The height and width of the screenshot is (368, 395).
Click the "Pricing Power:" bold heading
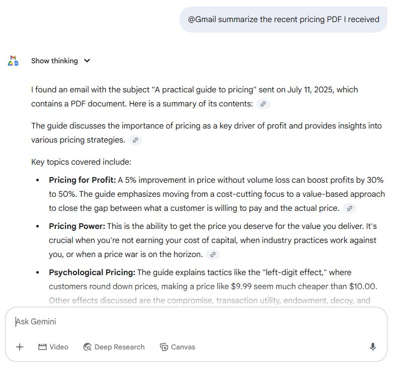click(x=77, y=226)
